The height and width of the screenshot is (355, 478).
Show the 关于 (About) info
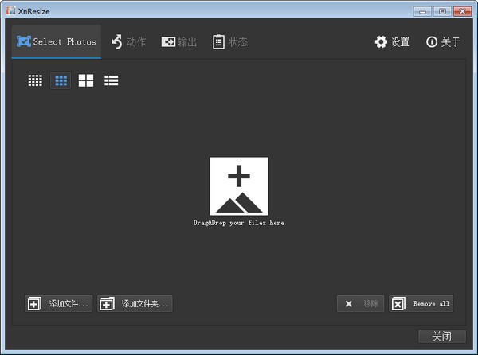coord(443,41)
